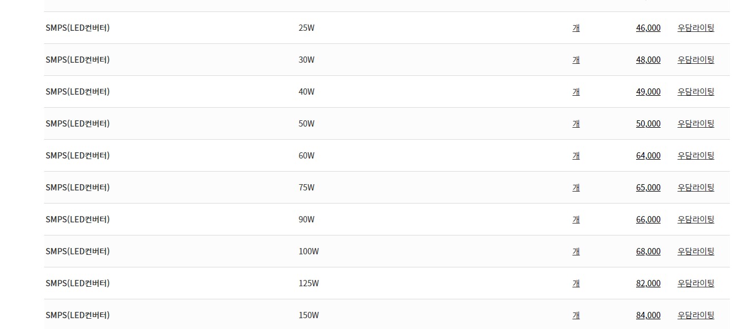Open 우답라이팅 link for the 125W row
The image size is (747, 329).
[x=696, y=283]
